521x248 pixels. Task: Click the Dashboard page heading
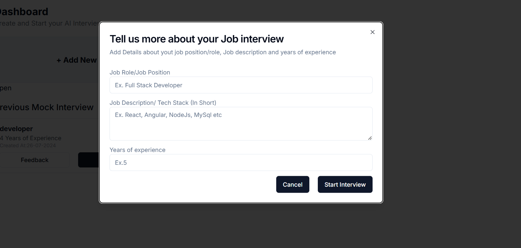click(24, 12)
